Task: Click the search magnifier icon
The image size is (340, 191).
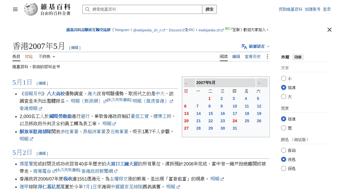Action: [x=87, y=9]
